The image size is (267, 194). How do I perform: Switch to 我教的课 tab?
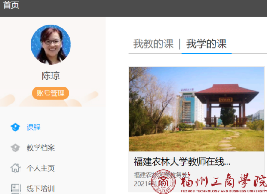coord(153,44)
